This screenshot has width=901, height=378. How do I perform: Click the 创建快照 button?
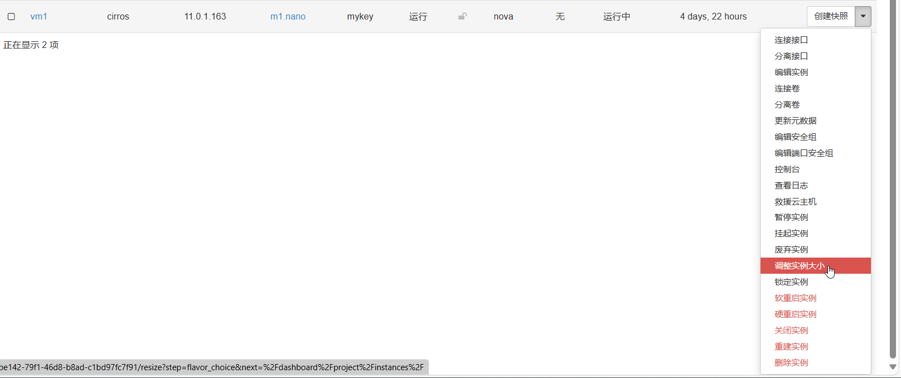click(x=831, y=16)
